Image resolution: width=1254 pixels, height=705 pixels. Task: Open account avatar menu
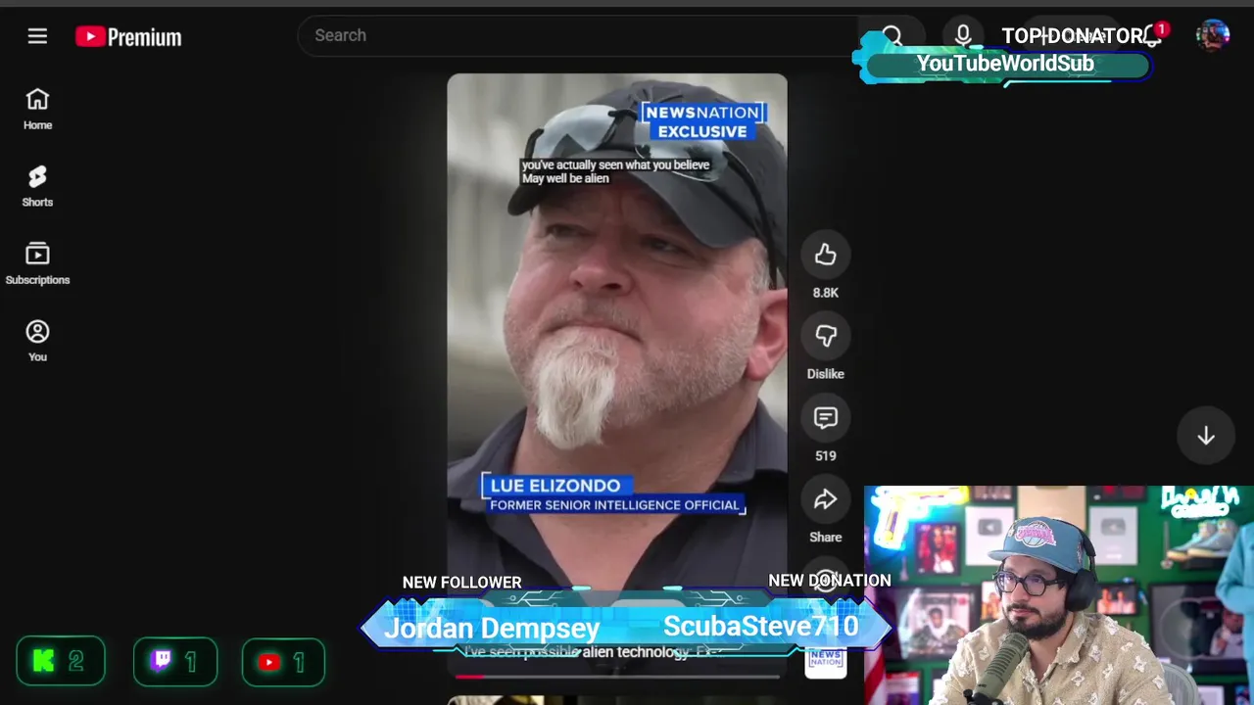(x=1213, y=36)
